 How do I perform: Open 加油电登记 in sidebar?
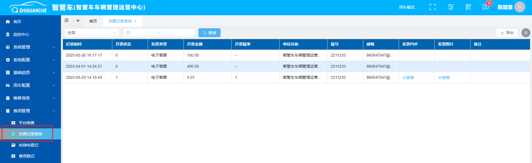coord(29,145)
